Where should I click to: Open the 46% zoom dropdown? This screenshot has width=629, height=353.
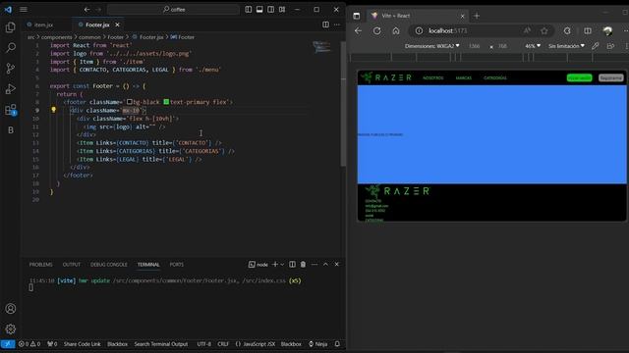click(x=533, y=46)
